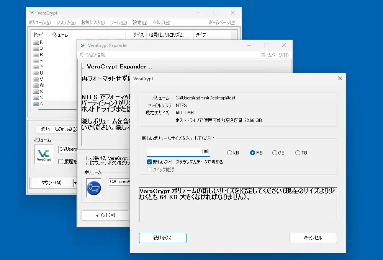Click the blue key icon in VeraCrypt Expander
Viewport: 383px width, 260px height.
pyautogui.click(x=94, y=188)
